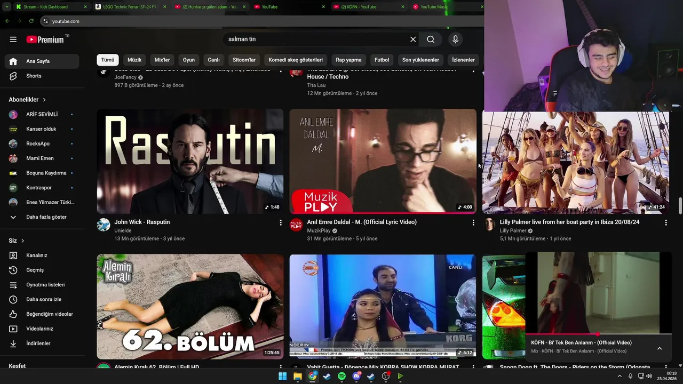Open Siz section arrow

click(22, 241)
